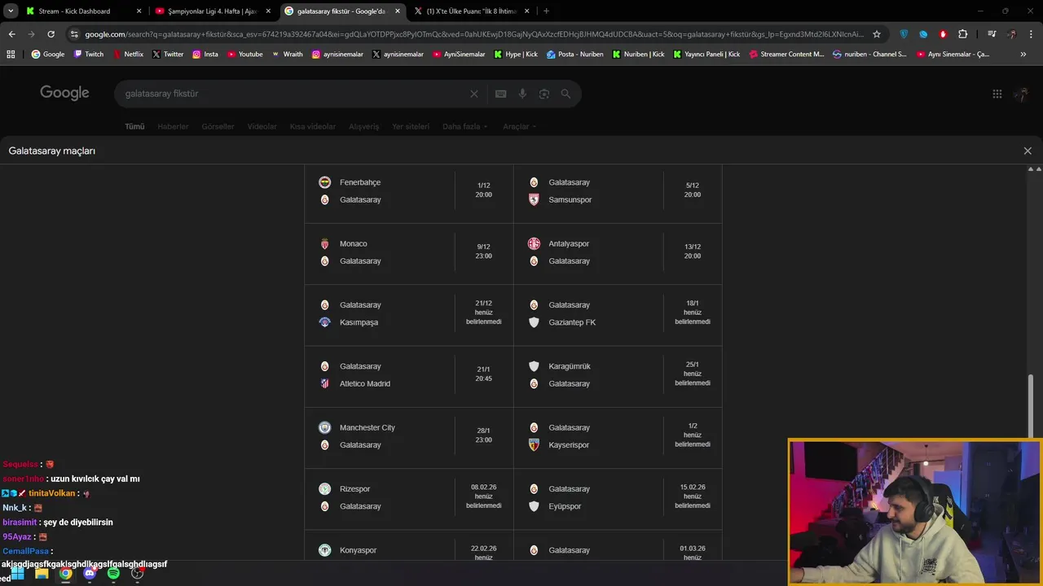Expand the Daha fazla dropdown
Viewport: 1043px width, 586px height.
(x=465, y=126)
